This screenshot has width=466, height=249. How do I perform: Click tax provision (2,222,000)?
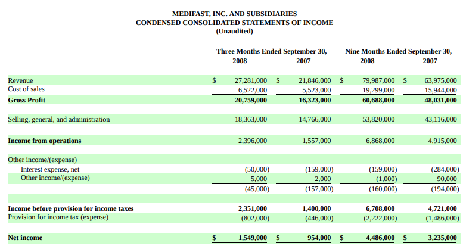click(380, 218)
